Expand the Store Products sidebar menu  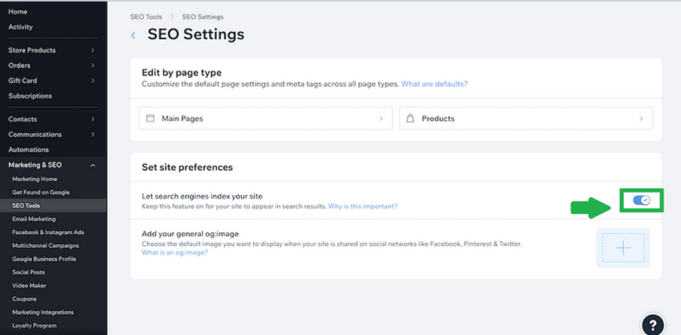tap(92, 51)
